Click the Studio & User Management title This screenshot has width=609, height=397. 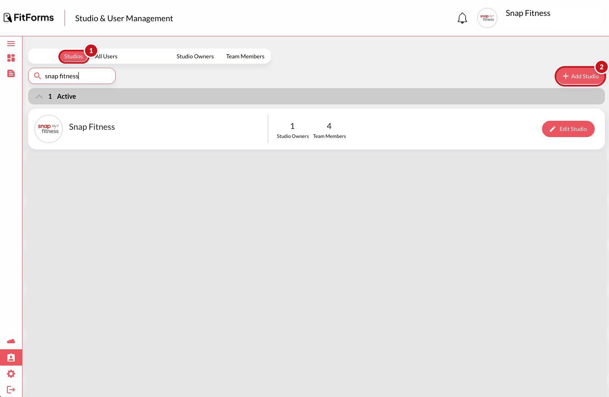click(124, 18)
